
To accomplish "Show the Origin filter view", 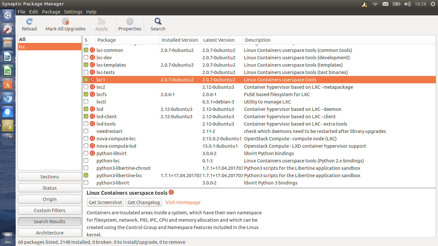I will pos(50,199).
